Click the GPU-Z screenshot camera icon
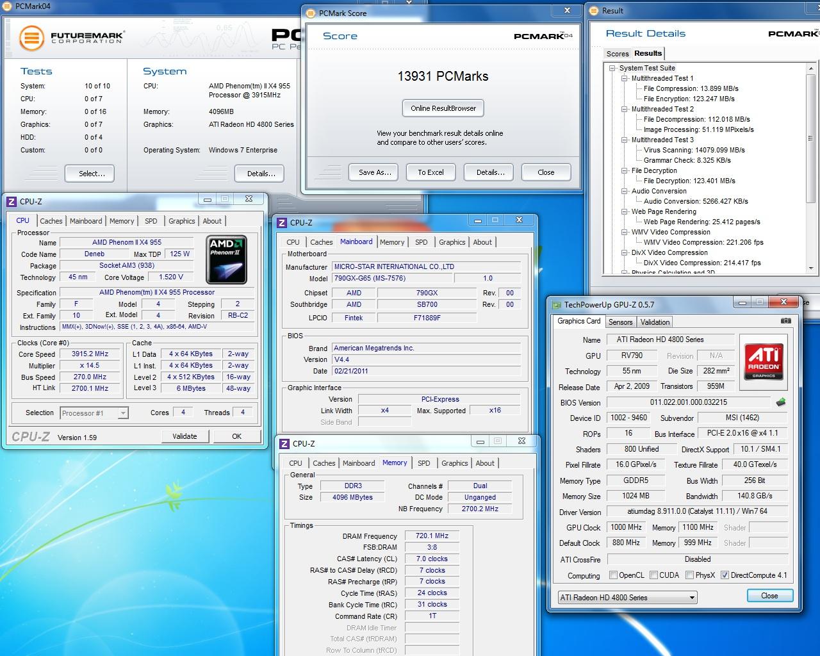820x656 pixels. coord(786,321)
